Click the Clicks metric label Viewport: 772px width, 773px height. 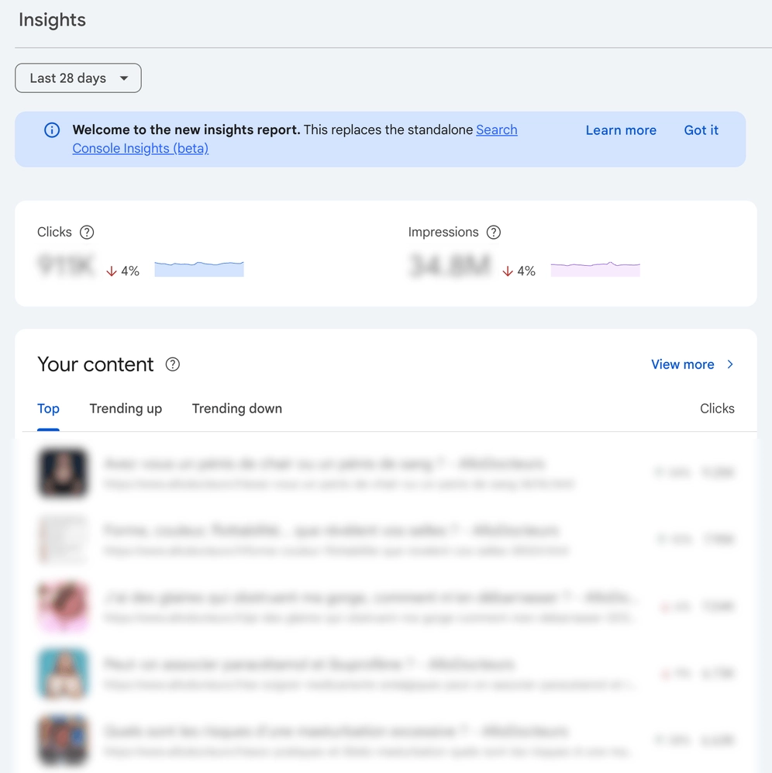54,232
